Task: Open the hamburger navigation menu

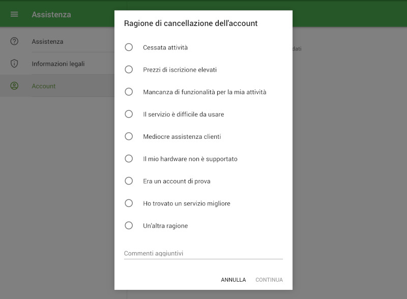Action: pyautogui.click(x=14, y=14)
